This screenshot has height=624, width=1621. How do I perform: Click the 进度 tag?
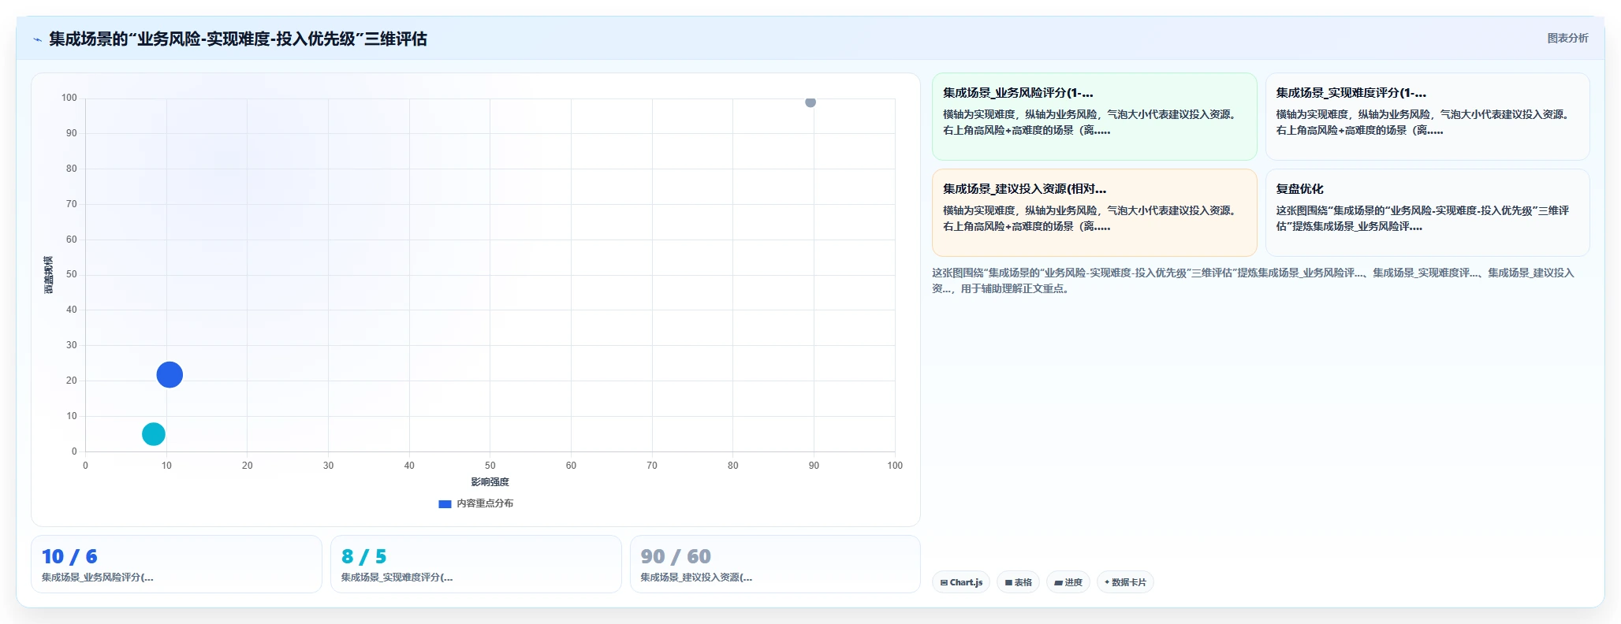[x=1068, y=582]
